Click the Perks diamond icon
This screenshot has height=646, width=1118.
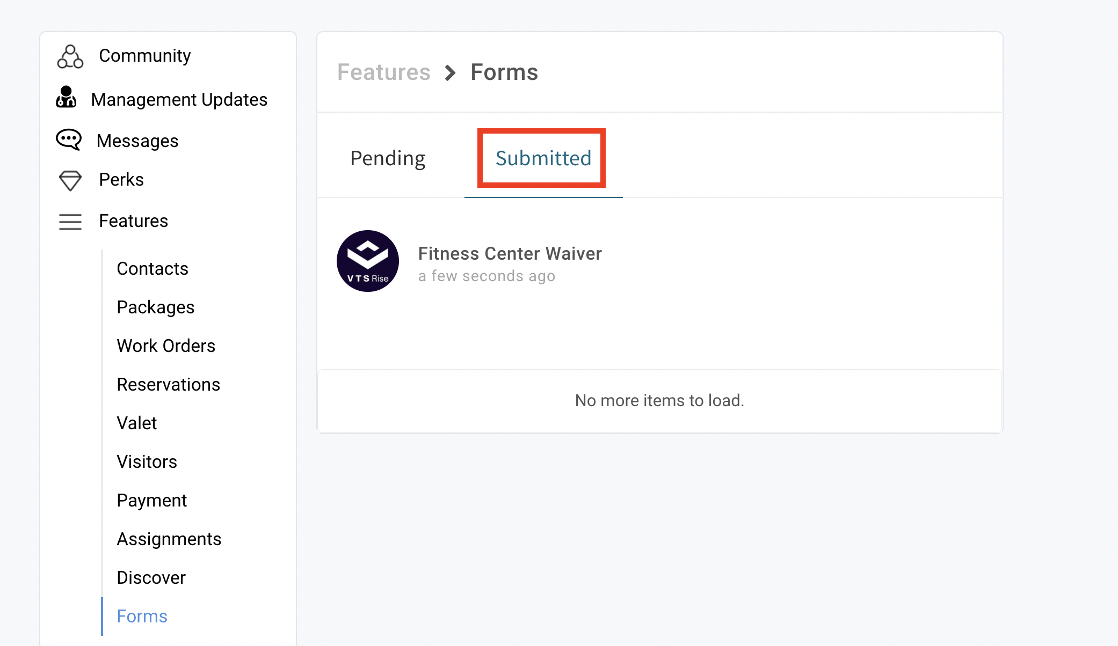point(70,180)
